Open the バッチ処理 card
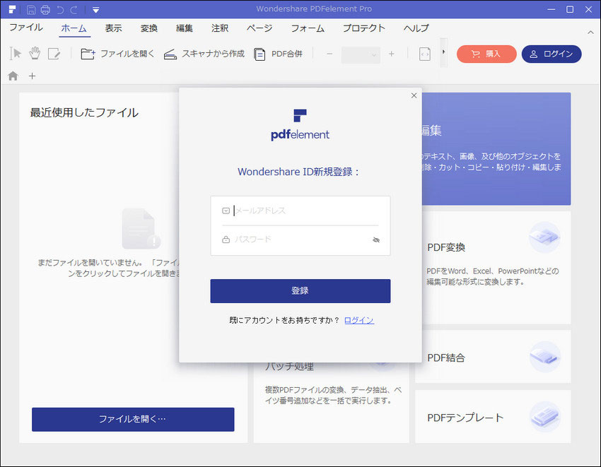This screenshot has height=467, width=601. (x=331, y=402)
